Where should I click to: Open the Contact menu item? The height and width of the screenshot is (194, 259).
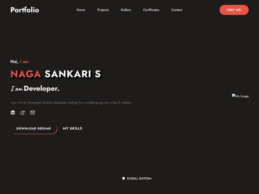[177, 10]
